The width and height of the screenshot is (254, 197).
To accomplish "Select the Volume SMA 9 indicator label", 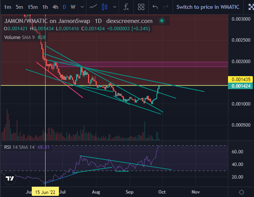I will coord(19,37).
